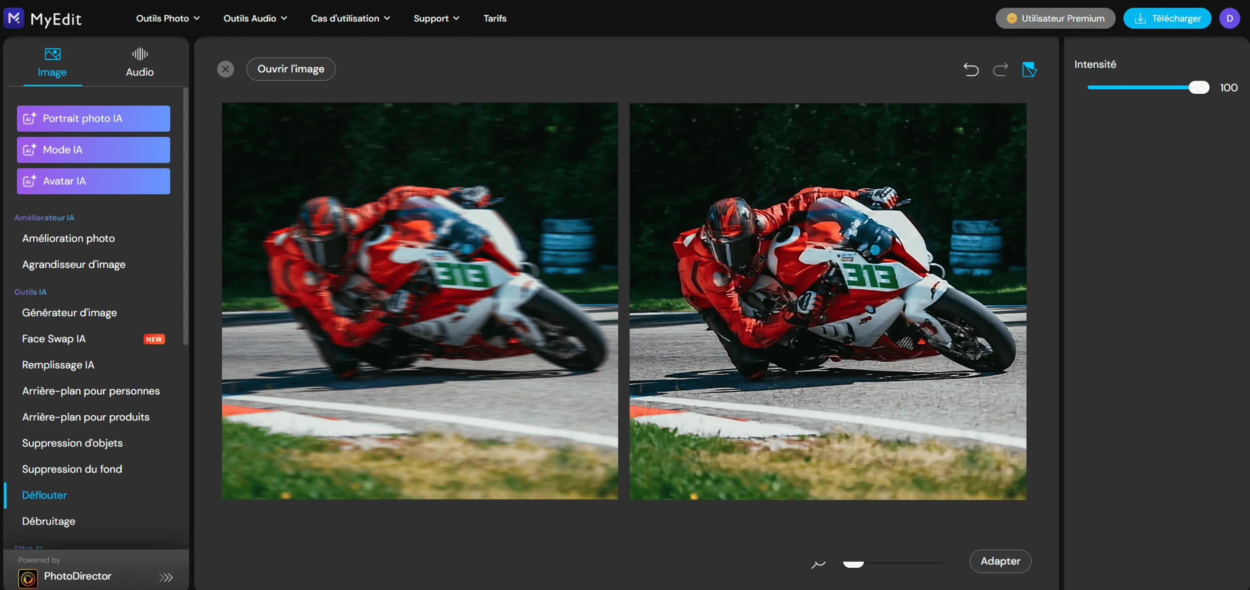The image size is (1250, 590).
Task: Click the PhotoDirector app icon
Action: [x=28, y=577]
